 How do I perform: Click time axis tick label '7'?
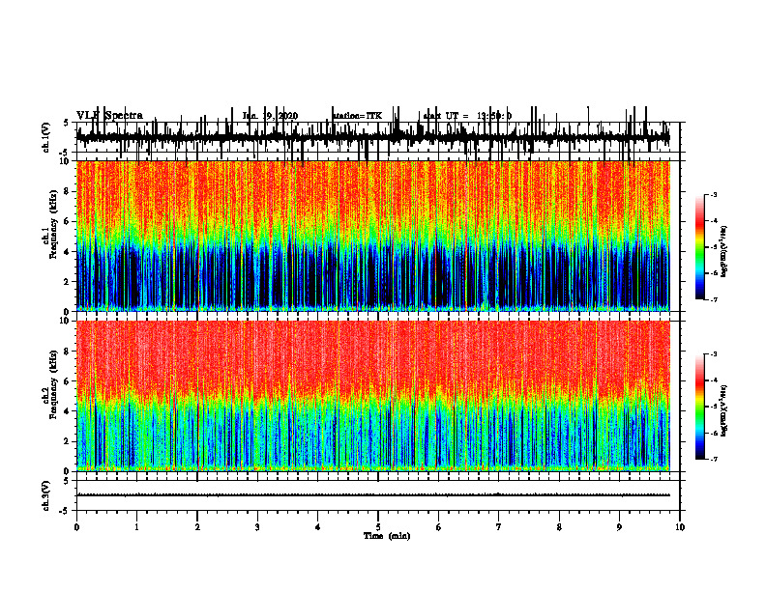pyautogui.click(x=499, y=527)
